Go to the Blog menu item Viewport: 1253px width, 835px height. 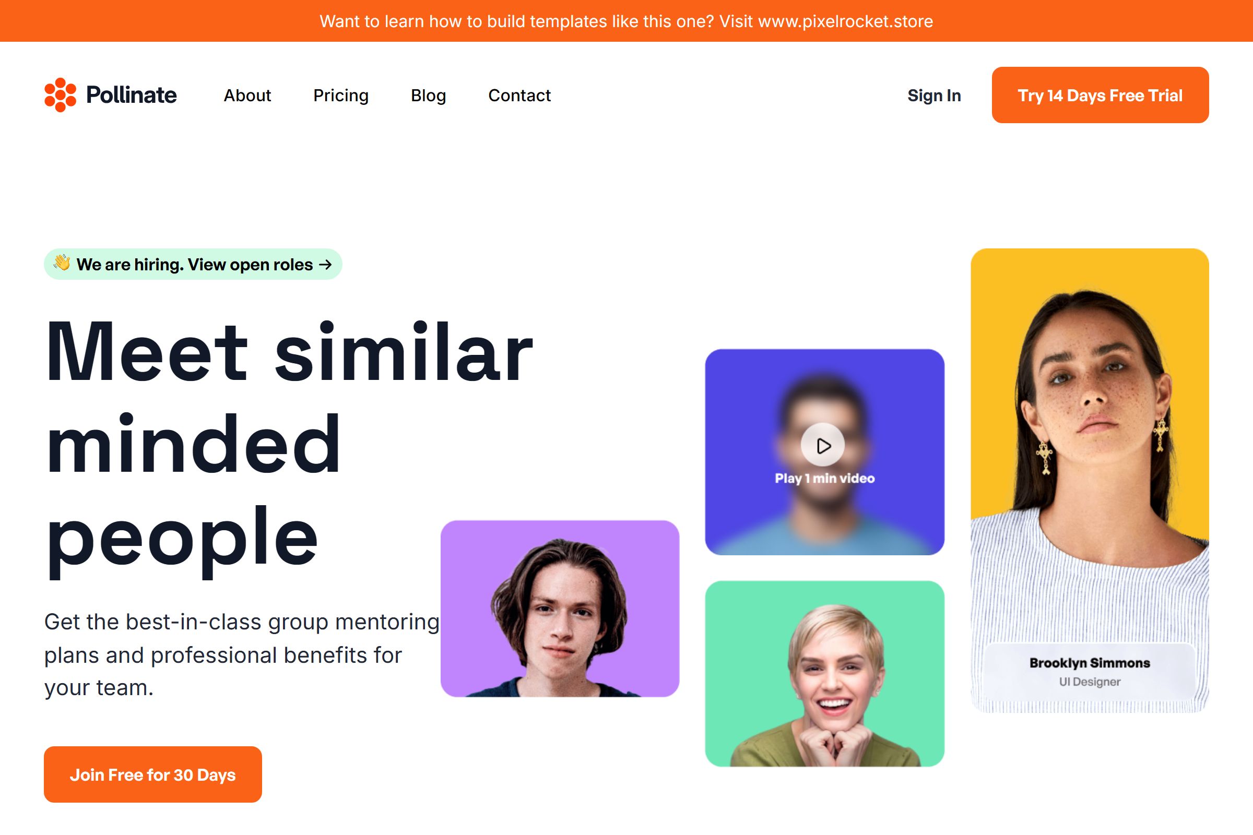tap(428, 96)
